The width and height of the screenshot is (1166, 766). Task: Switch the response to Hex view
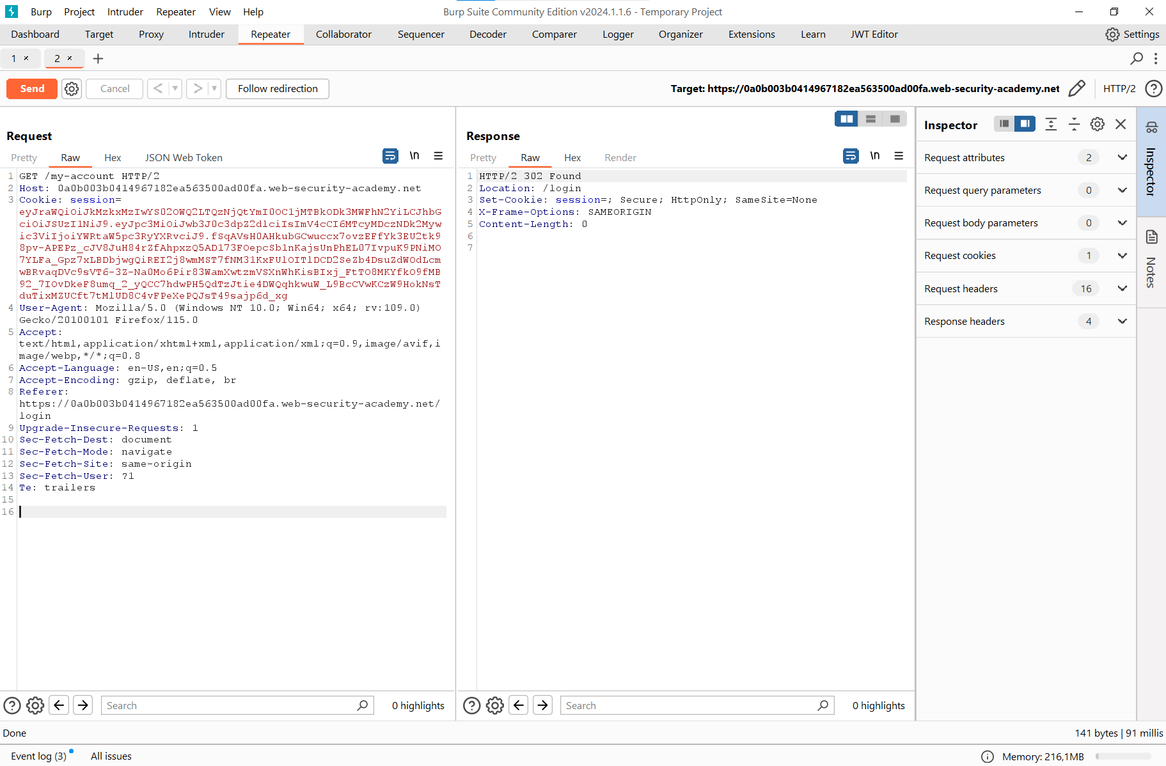click(x=572, y=157)
